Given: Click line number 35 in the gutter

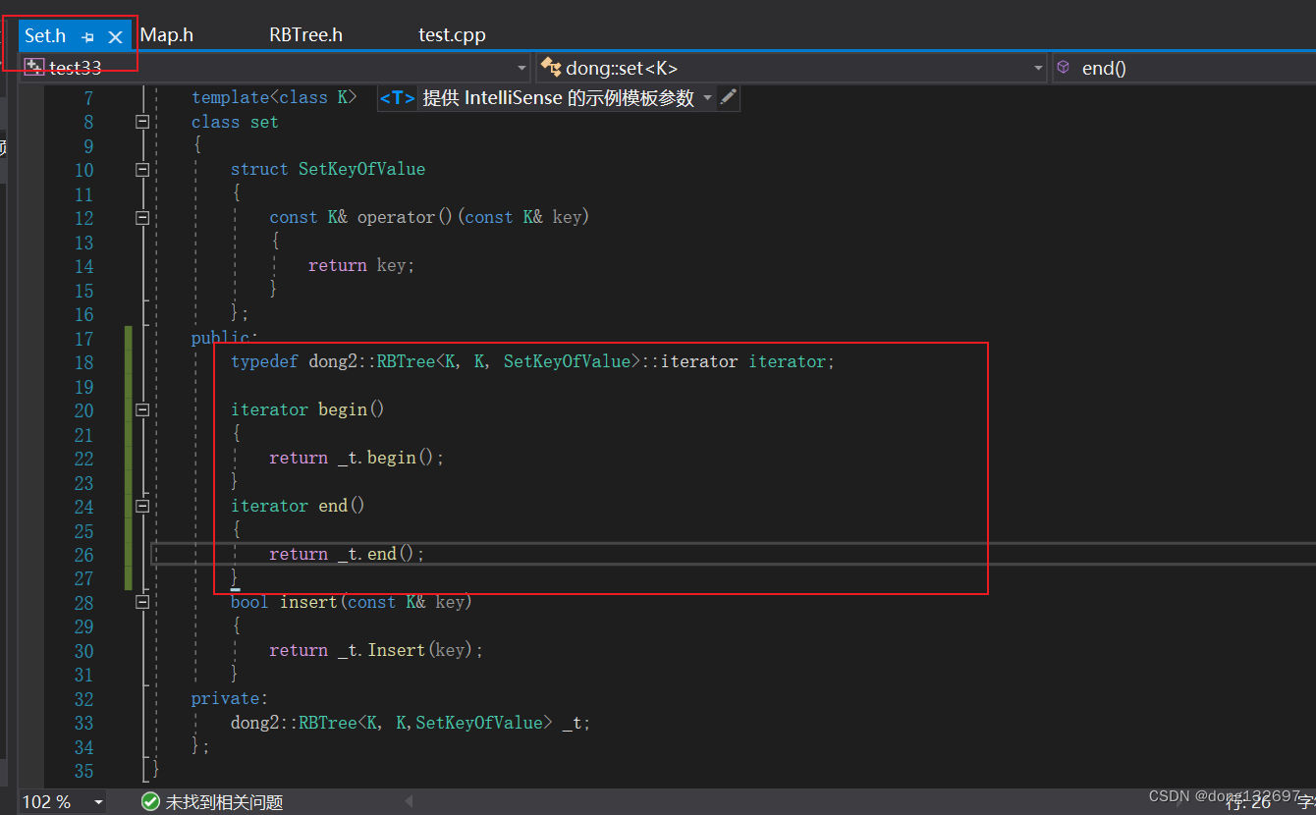Looking at the screenshot, I should click(x=83, y=771).
